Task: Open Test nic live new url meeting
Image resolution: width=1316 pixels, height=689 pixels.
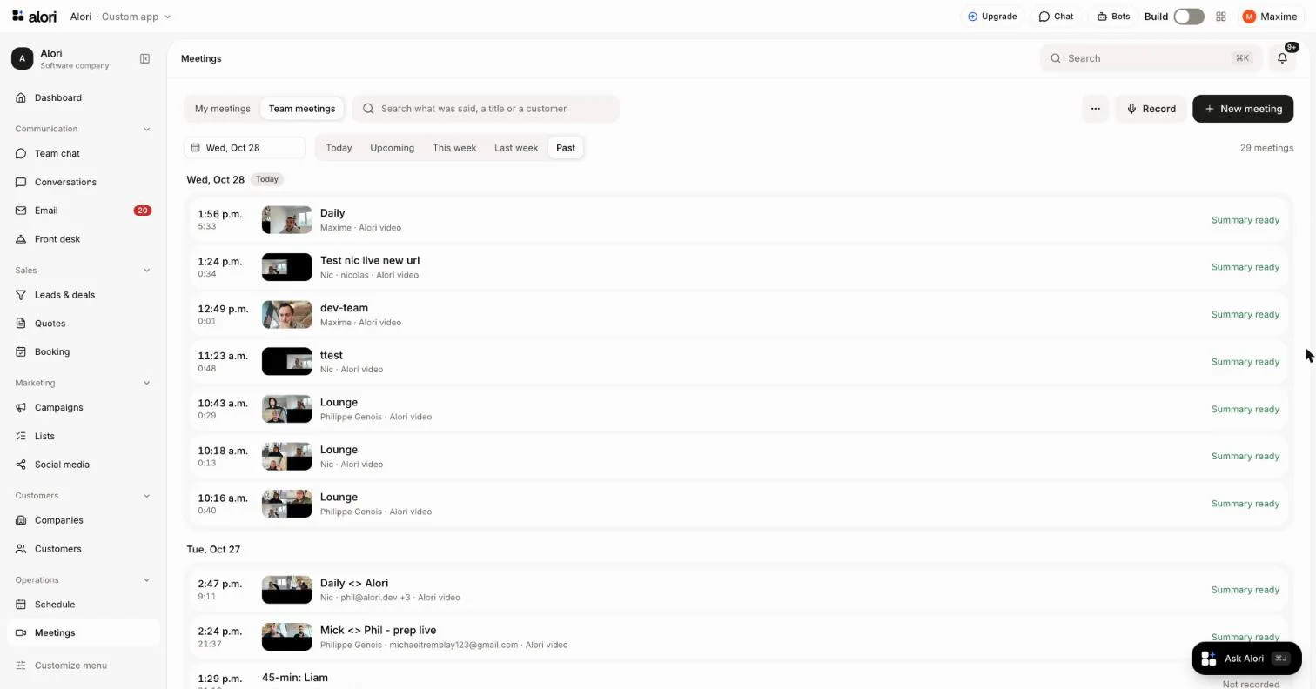Action: coord(738,267)
